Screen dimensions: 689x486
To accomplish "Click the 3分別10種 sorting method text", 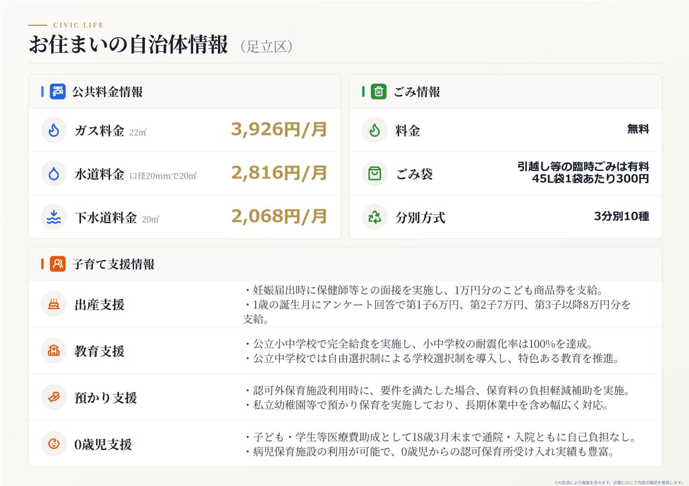I will pyautogui.click(x=622, y=216).
